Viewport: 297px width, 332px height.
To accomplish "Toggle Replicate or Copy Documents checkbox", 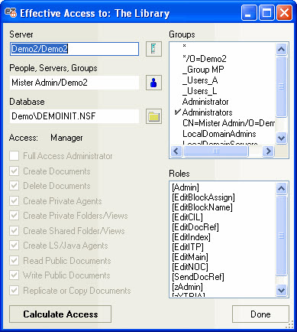I will [x=15, y=291].
